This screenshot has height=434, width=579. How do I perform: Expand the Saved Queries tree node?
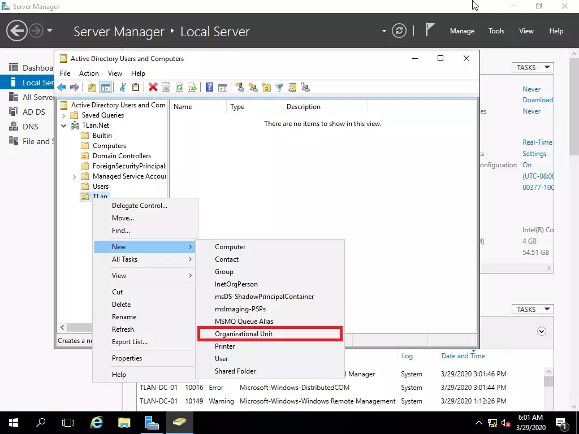click(x=64, y=115)
